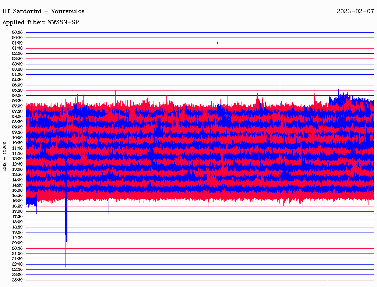Click the 18:30 time label
377x287 pixels.
pos(17,227)
